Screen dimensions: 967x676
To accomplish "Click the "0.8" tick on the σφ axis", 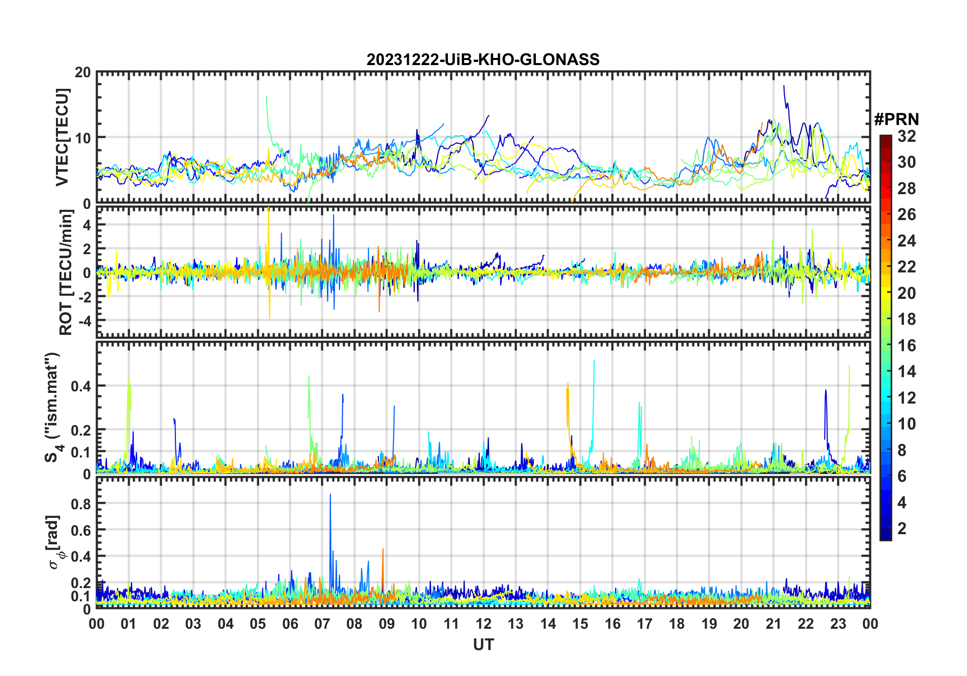I will tap(81, 504).
